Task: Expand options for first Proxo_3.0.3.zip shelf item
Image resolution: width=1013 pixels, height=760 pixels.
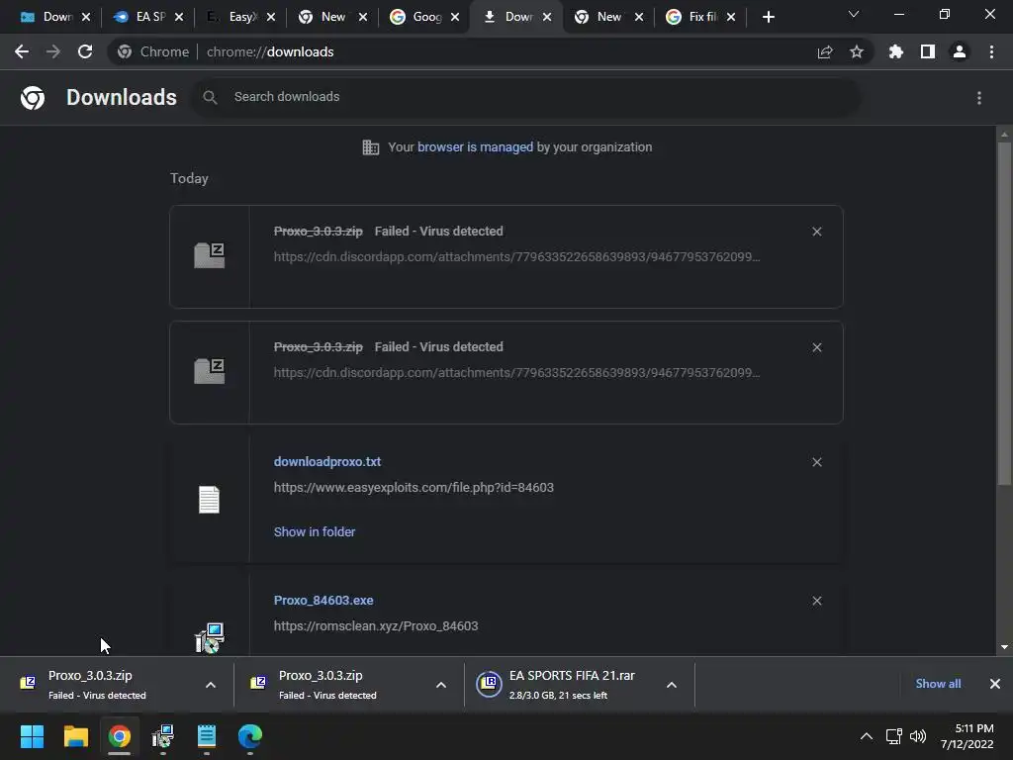Action: pyautogui.click(x=211, y=685)
